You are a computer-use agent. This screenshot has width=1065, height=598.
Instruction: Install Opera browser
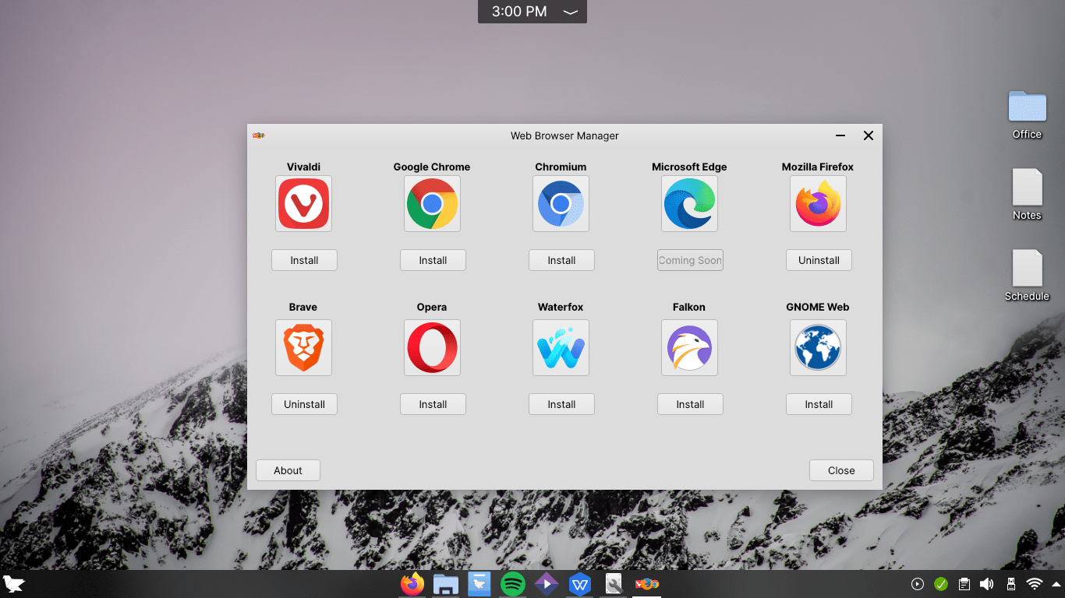[x=433, y=404]
